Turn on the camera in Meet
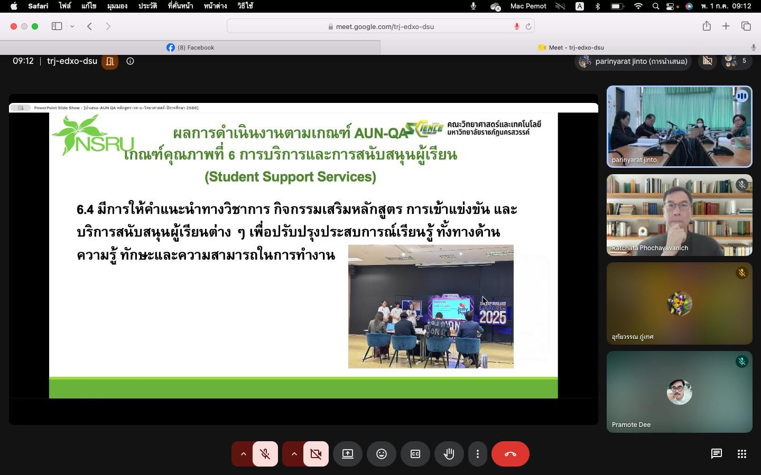The height and width of the screenshot is (475, 761). [x=316, y=454]
